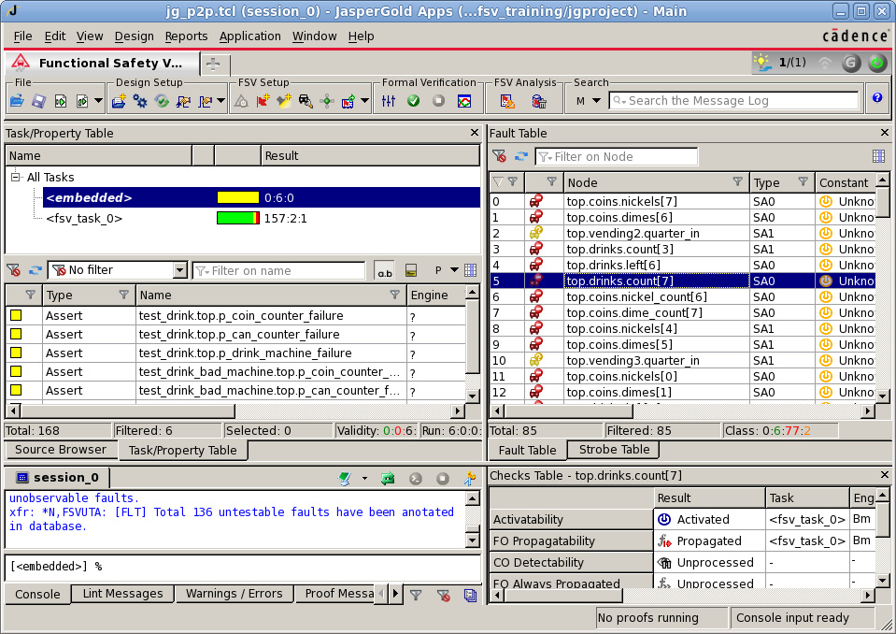
Task: Click the gray stop icon in Formal Verification
Action: 438,101
